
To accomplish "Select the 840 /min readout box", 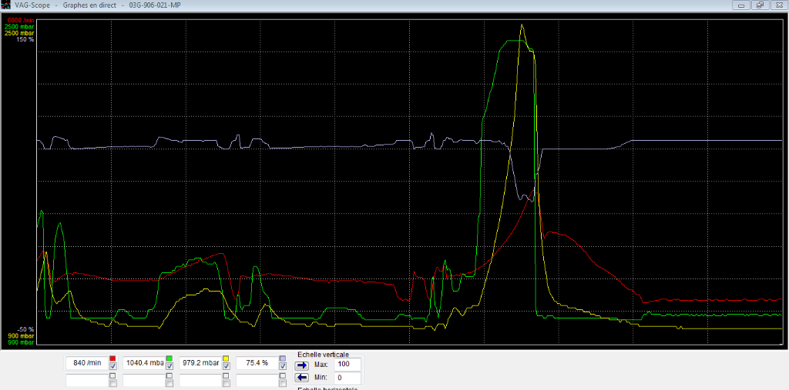I will tap(86, 362).
